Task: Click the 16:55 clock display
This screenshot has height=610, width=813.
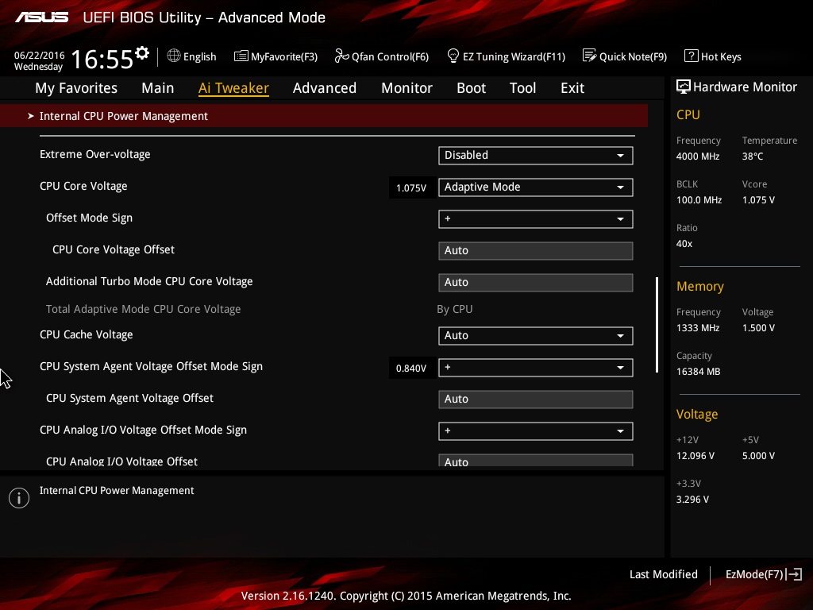Action: point(102,59)
